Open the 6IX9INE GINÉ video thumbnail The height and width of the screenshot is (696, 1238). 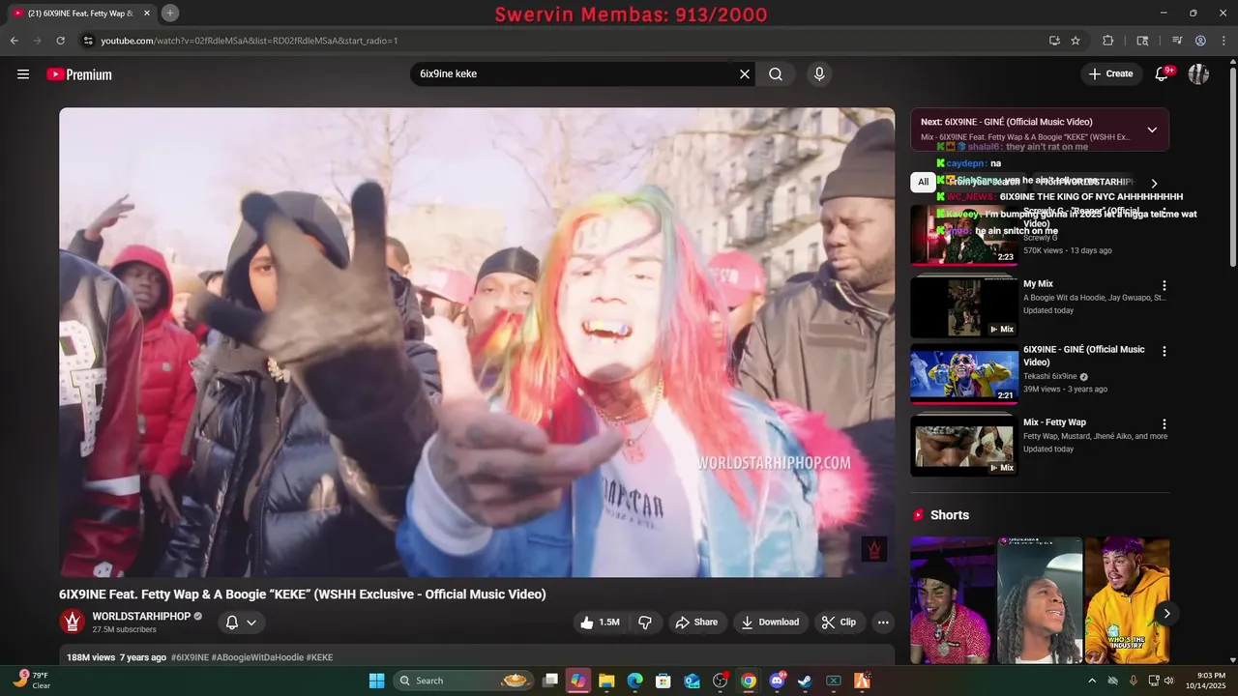pos(964,374)
